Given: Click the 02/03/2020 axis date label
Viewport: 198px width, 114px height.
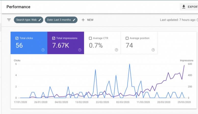Looking at the screenshot, I should click(x=123, y=102).
